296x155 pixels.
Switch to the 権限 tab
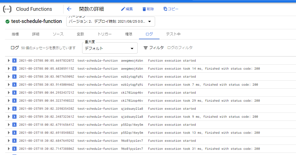[128, 34]
